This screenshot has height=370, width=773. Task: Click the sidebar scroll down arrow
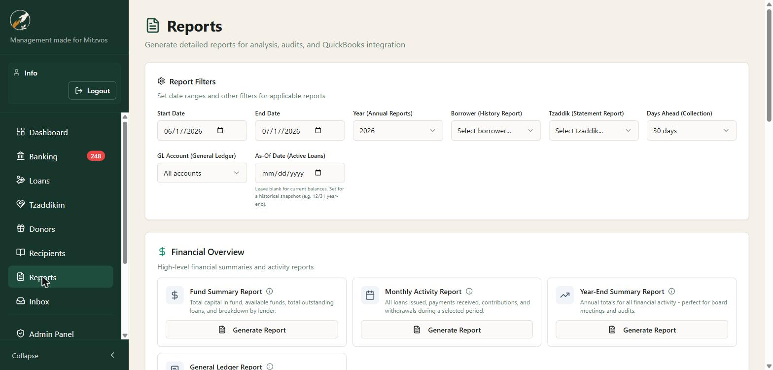pyautogui.click(x=125, y=335)
